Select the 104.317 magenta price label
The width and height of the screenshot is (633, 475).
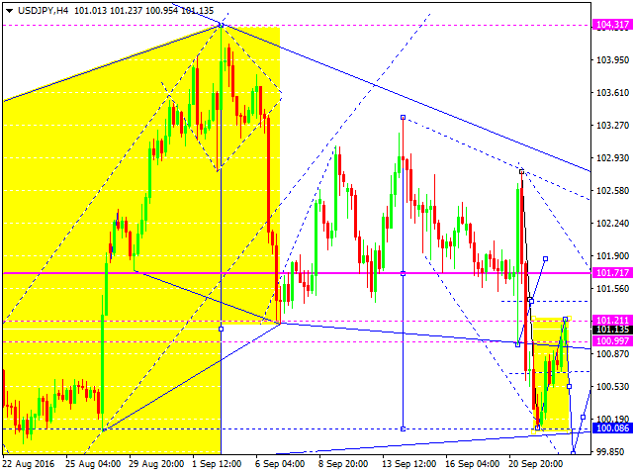point(612,25)
